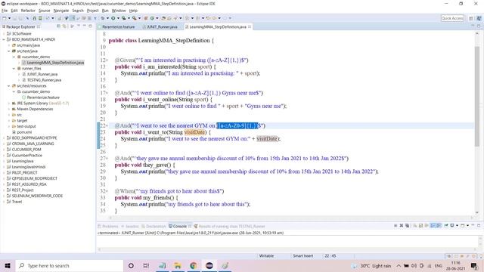Click the New file toolbar icon

5,18
